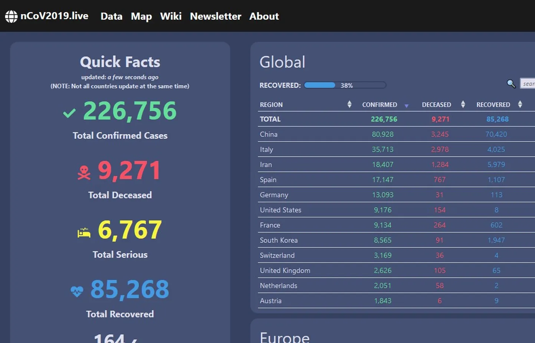
Task: Click the Global table heading
Action: point(282,62)
